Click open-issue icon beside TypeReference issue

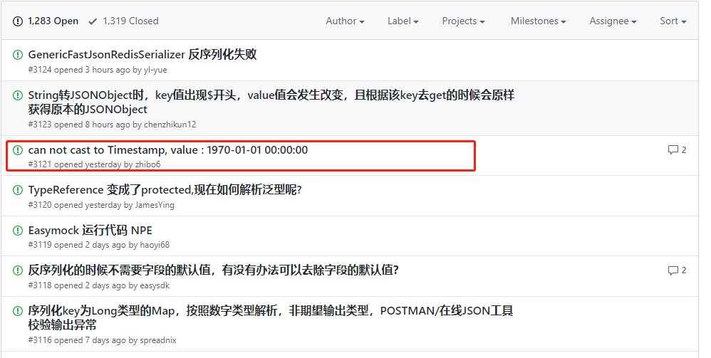[x=18, y=190]
